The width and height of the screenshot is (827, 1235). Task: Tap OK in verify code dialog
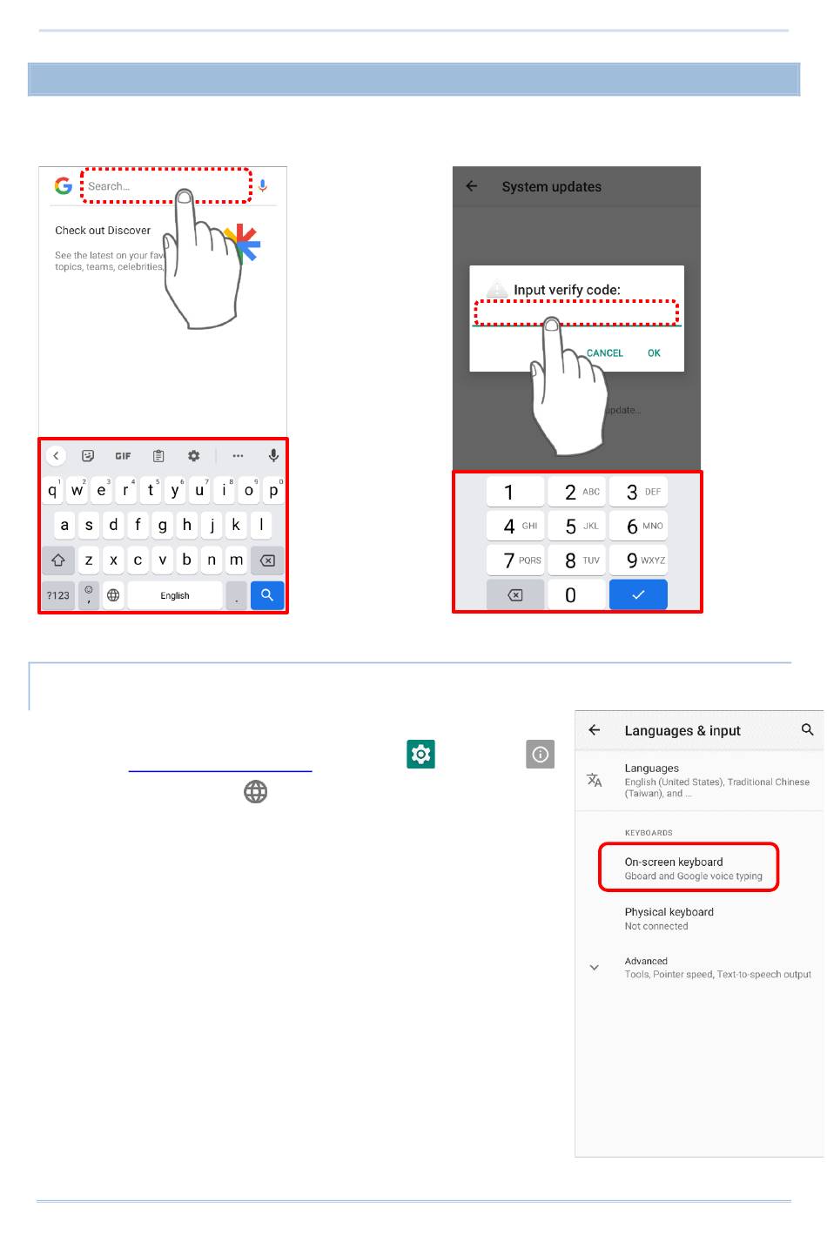[654, 353]
